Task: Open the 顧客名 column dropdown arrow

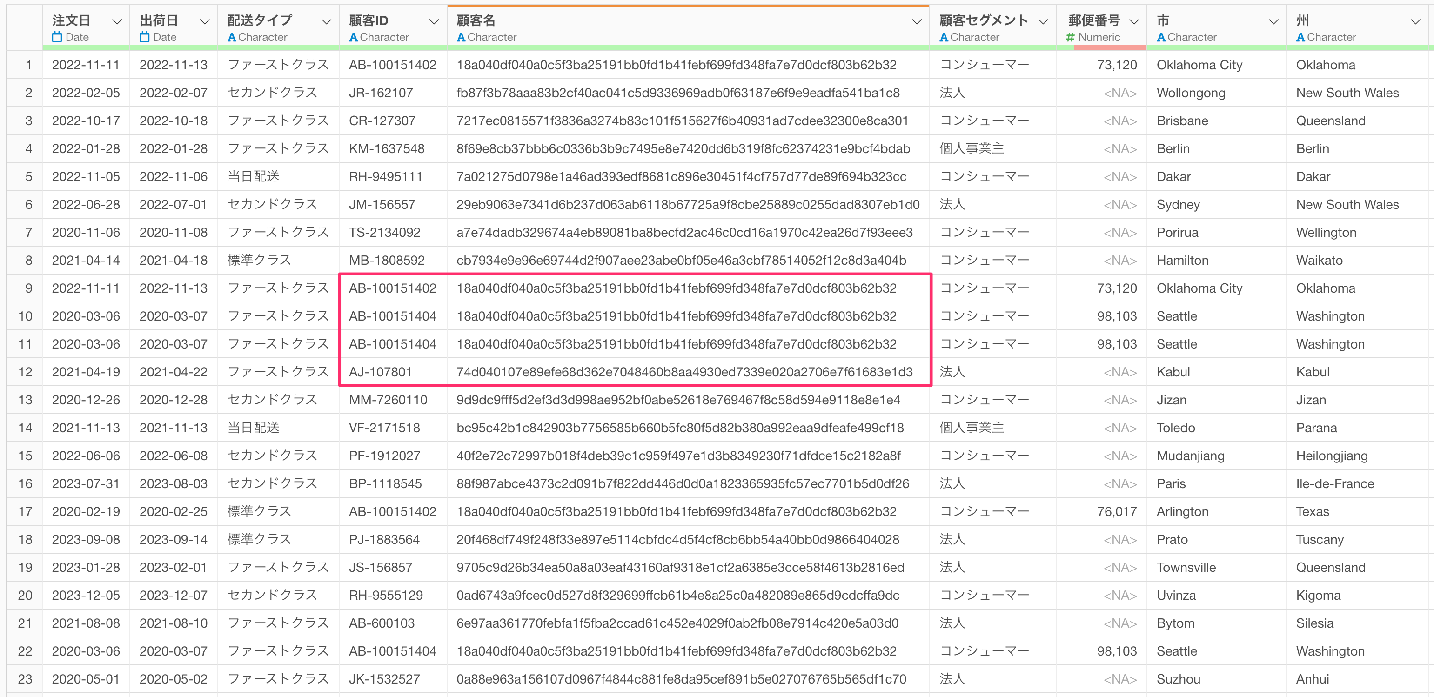Action: 916,22
